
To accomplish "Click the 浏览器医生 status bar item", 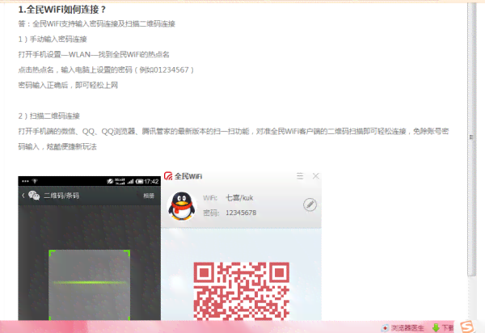I will coord(403,327).
